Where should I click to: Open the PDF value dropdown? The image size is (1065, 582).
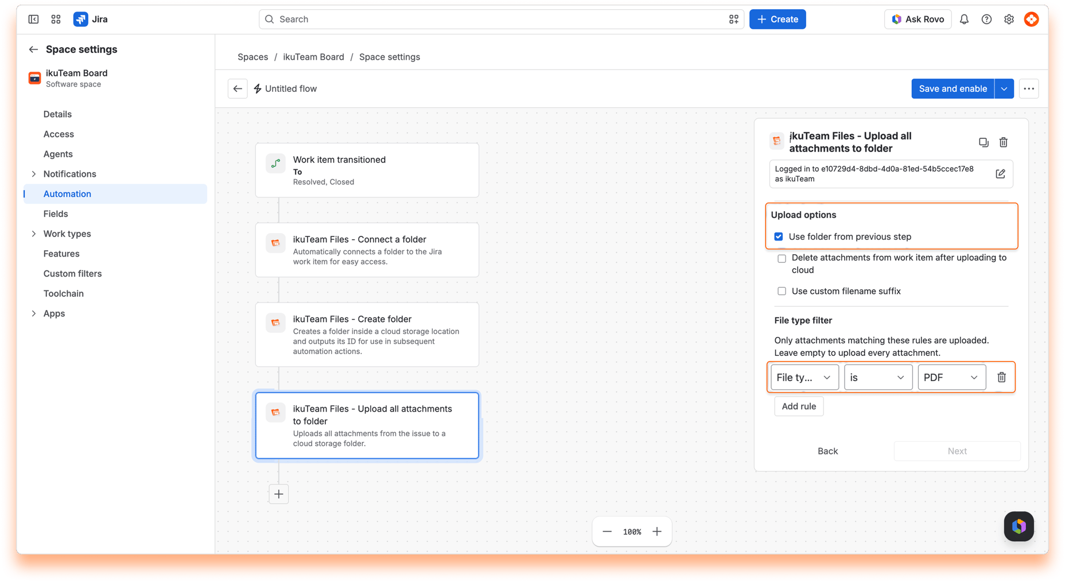coord(951,377)
